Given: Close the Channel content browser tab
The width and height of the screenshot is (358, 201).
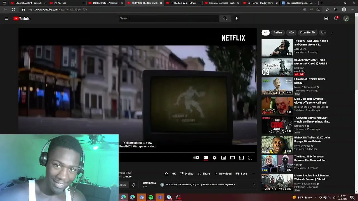Looking at the screenshot, I should [x=44, y=3].
